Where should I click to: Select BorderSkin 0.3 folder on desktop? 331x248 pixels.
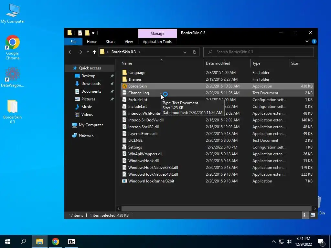[x=13, y=112]
